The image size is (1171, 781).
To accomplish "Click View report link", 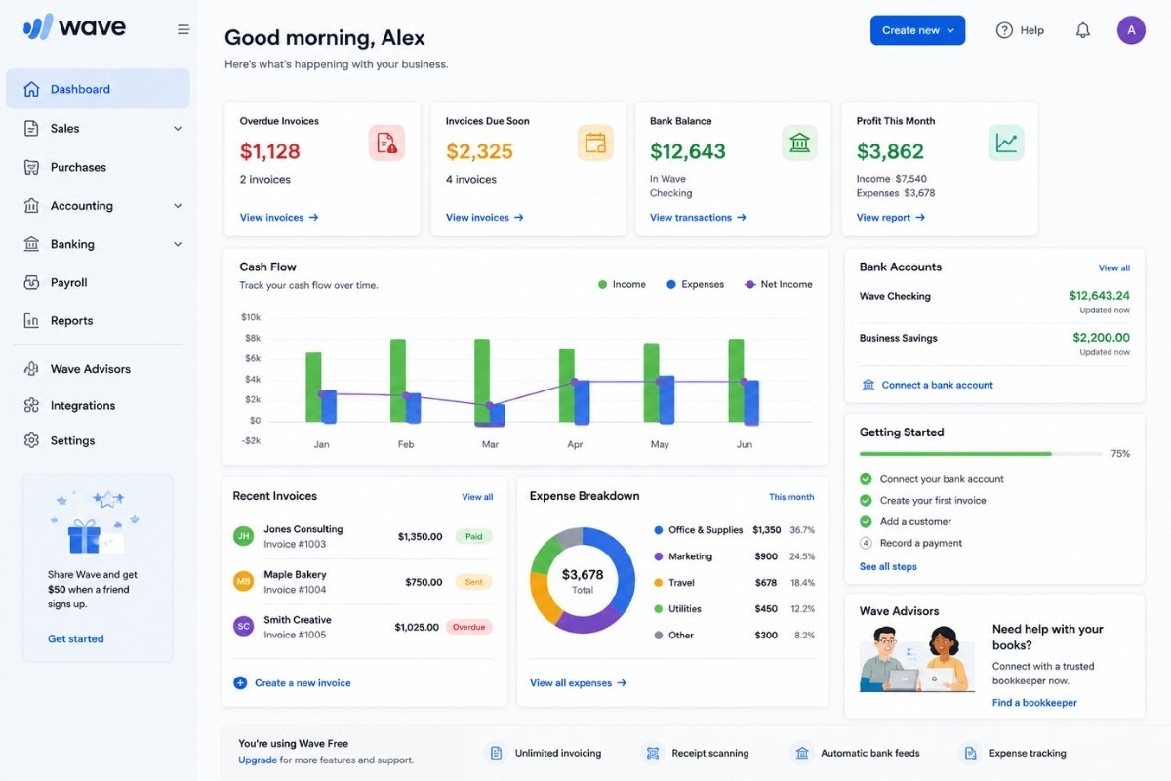I will click(891, 217).
